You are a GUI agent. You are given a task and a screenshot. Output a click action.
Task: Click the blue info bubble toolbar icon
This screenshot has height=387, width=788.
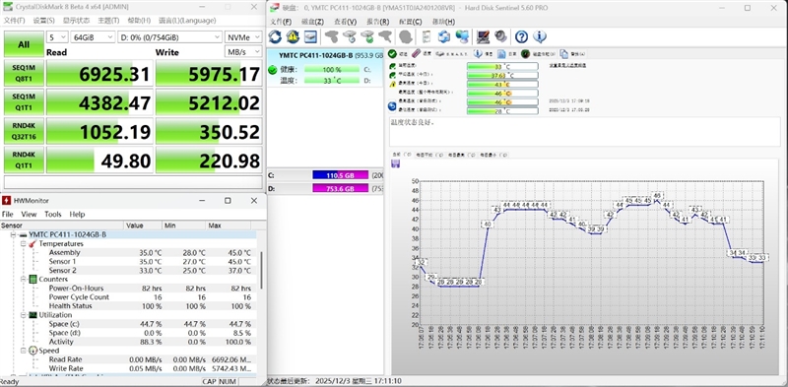coord(540,36)
